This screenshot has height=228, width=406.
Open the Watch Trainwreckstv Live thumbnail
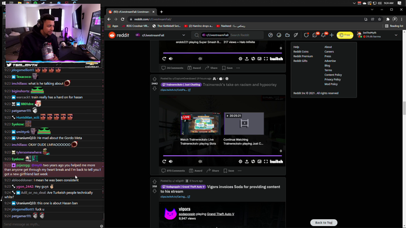[200, 123]
